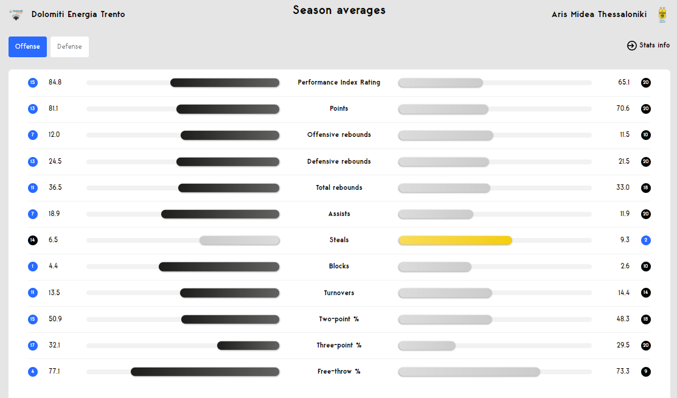
Task: Click the Aris Midea Thessaloniki team crest
Action: [662, 15]
